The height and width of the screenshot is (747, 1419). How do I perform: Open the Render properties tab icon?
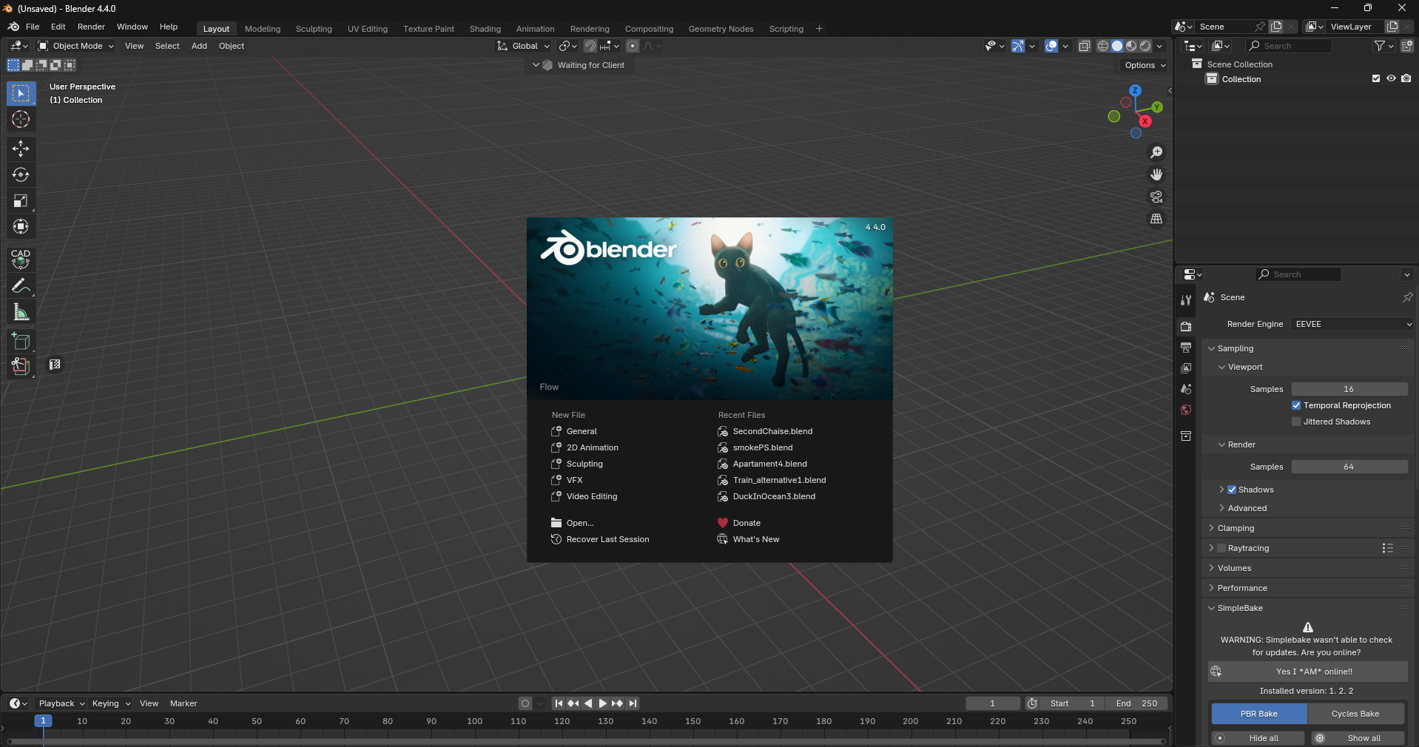point(1186,326)
